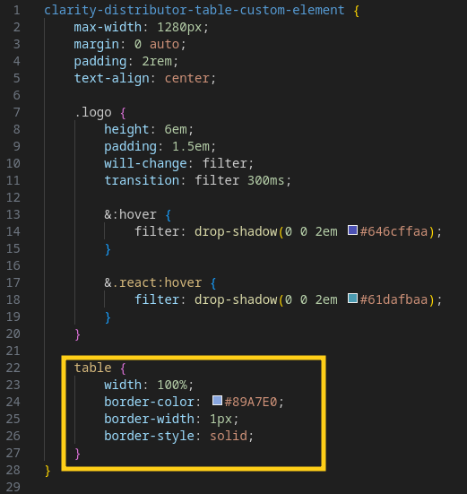467x494 pixels.
Task: Click the &:hover selector
Action: (130, 214)
